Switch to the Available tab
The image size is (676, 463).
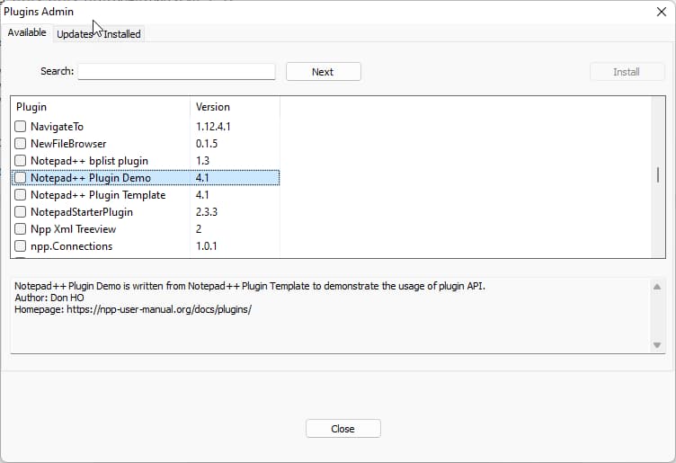point(27,32)
